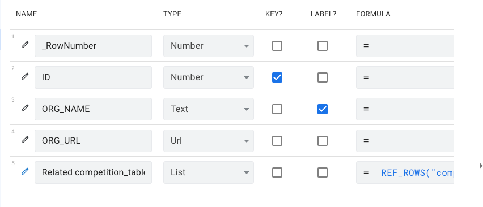483x207 pixels.
Task: Click blue pencil for Related competition_table column
Action: 25,172
